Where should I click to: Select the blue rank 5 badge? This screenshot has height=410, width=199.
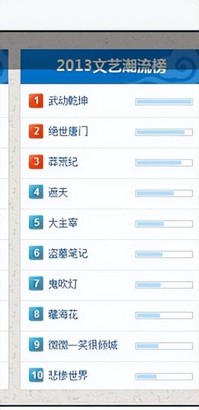36,223
